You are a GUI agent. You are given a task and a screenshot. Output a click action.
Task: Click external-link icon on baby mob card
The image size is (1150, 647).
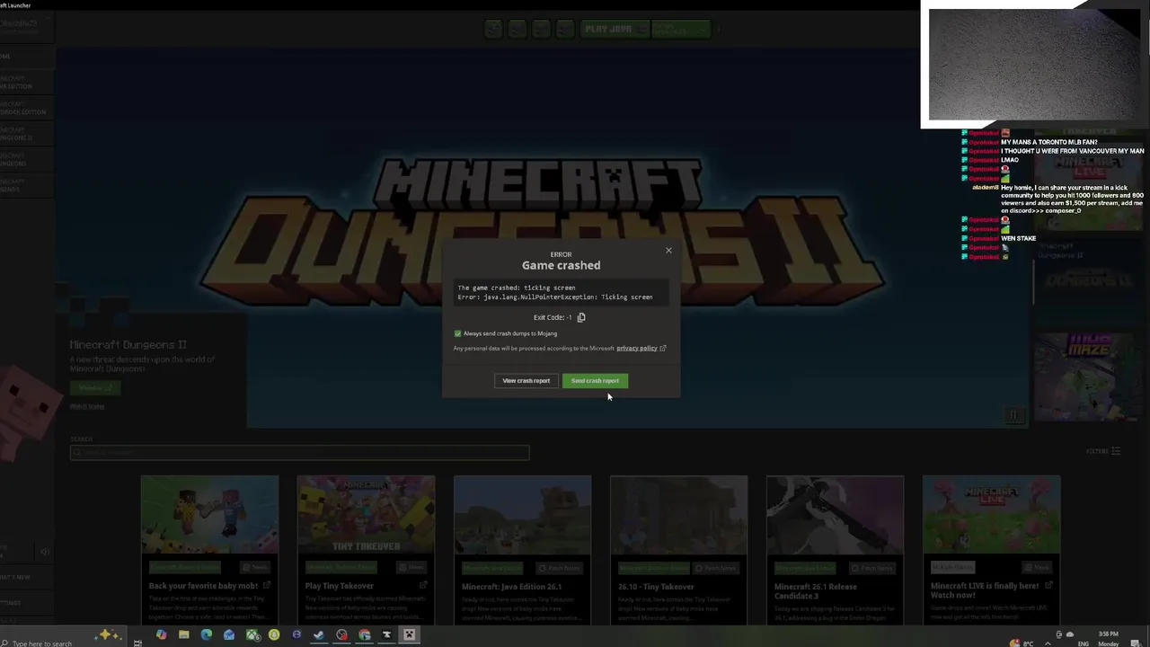click(267, 585)
